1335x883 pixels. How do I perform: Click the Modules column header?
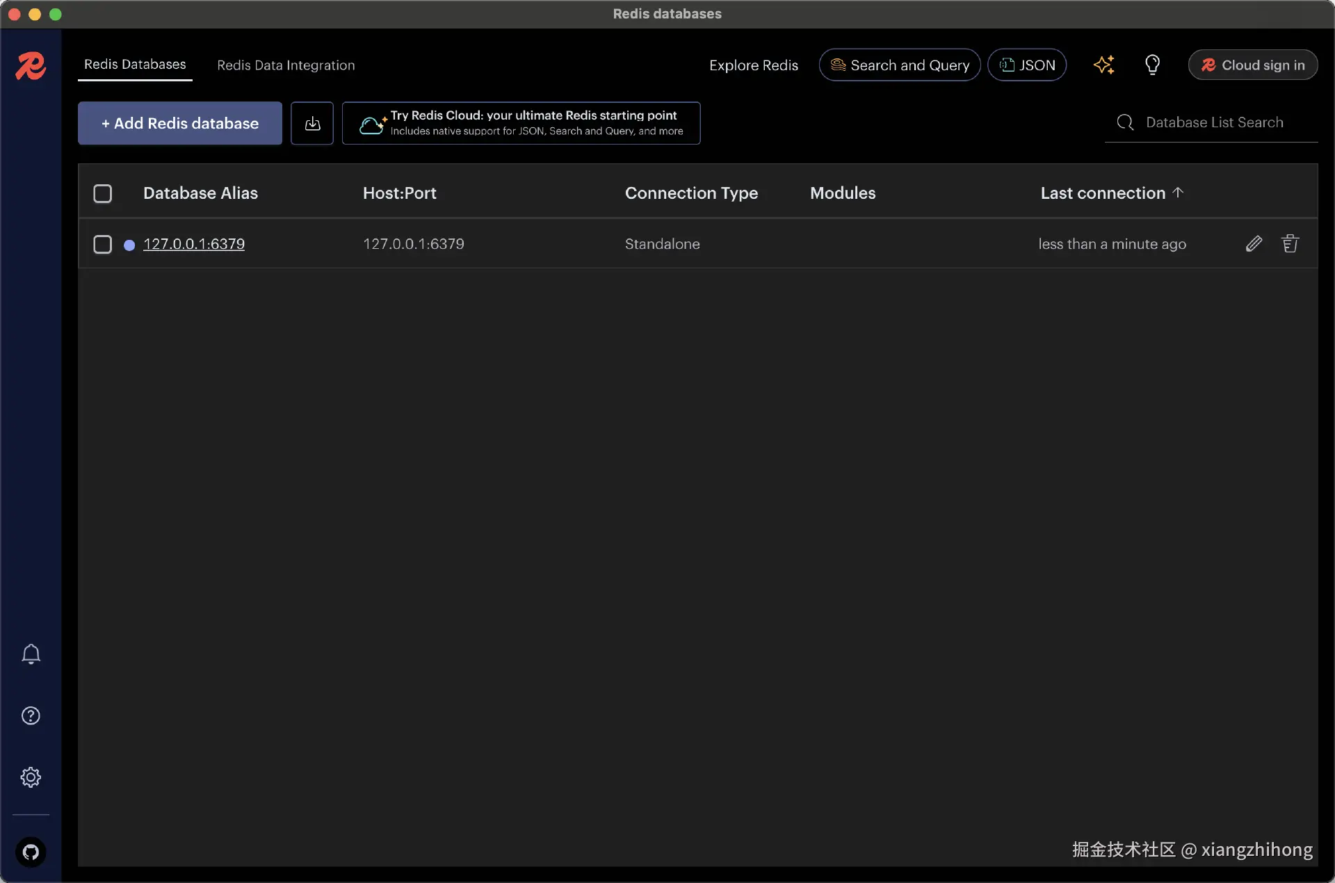tap(843, 193)
